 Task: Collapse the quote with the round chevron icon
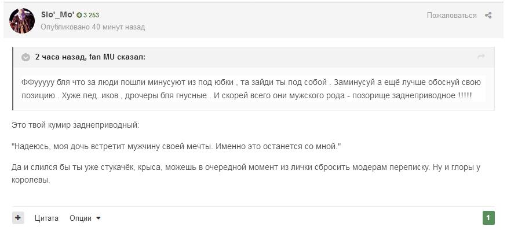point(25,57)
